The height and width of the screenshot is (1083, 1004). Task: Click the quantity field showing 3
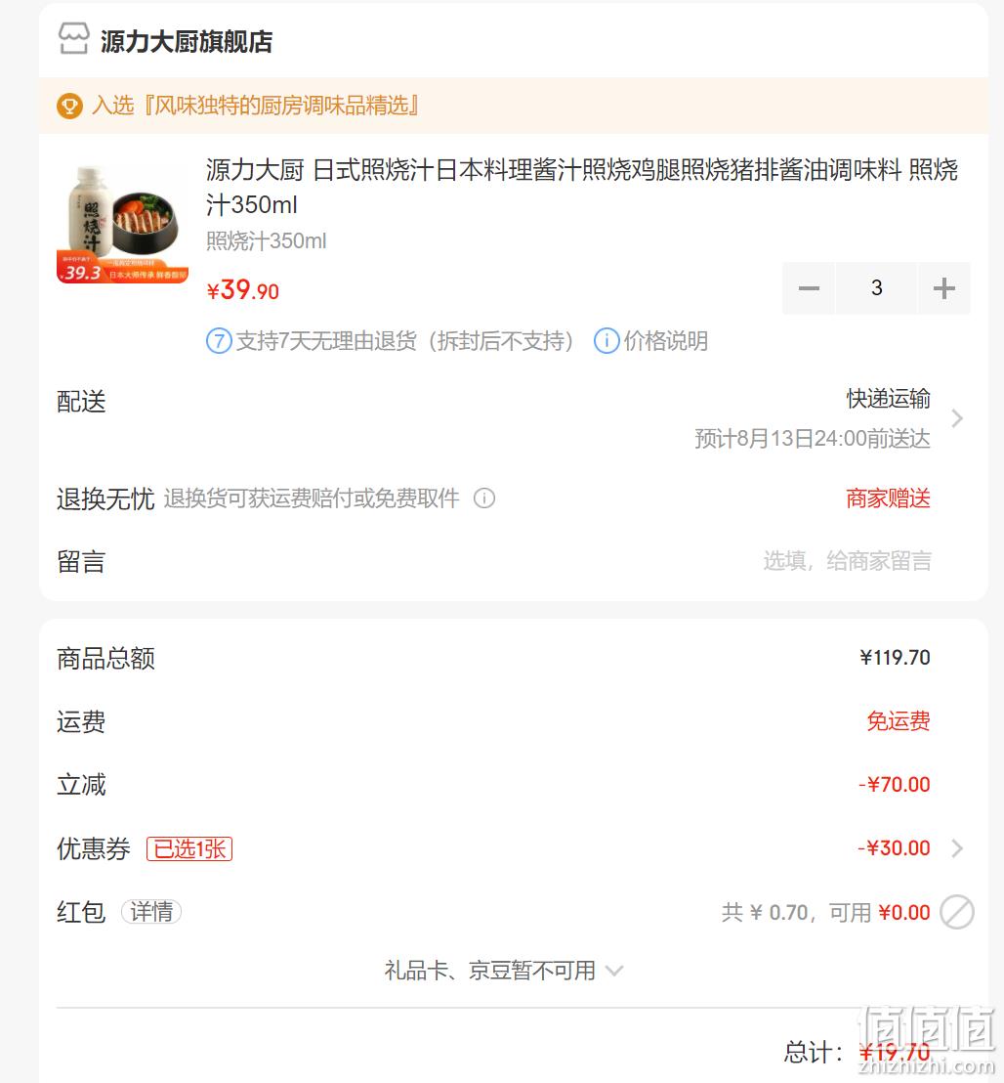pos(876,288)
